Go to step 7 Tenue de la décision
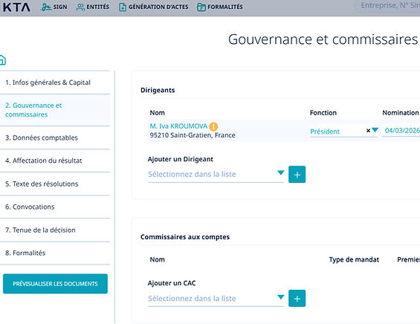Image resolution: width=420 pixels, height=324 pixels. (x=55, y=230)
